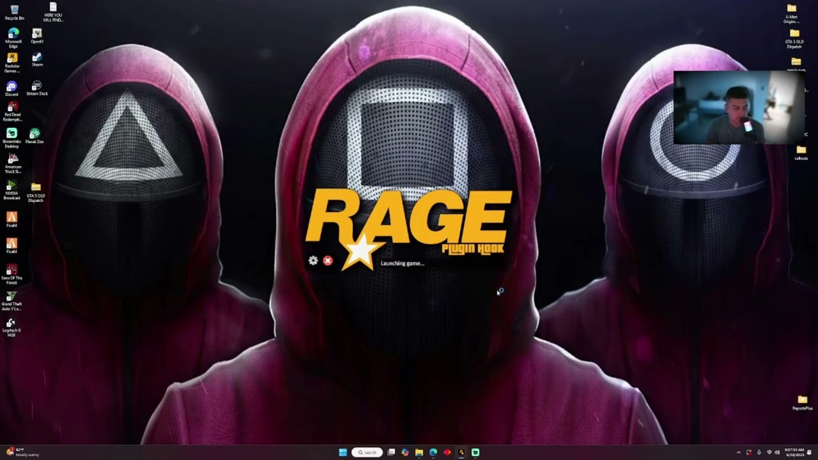This screenshot has width=818, height=460.
Task: Open the HERE YOU WILL FIND text file
Action: [53, 12]
